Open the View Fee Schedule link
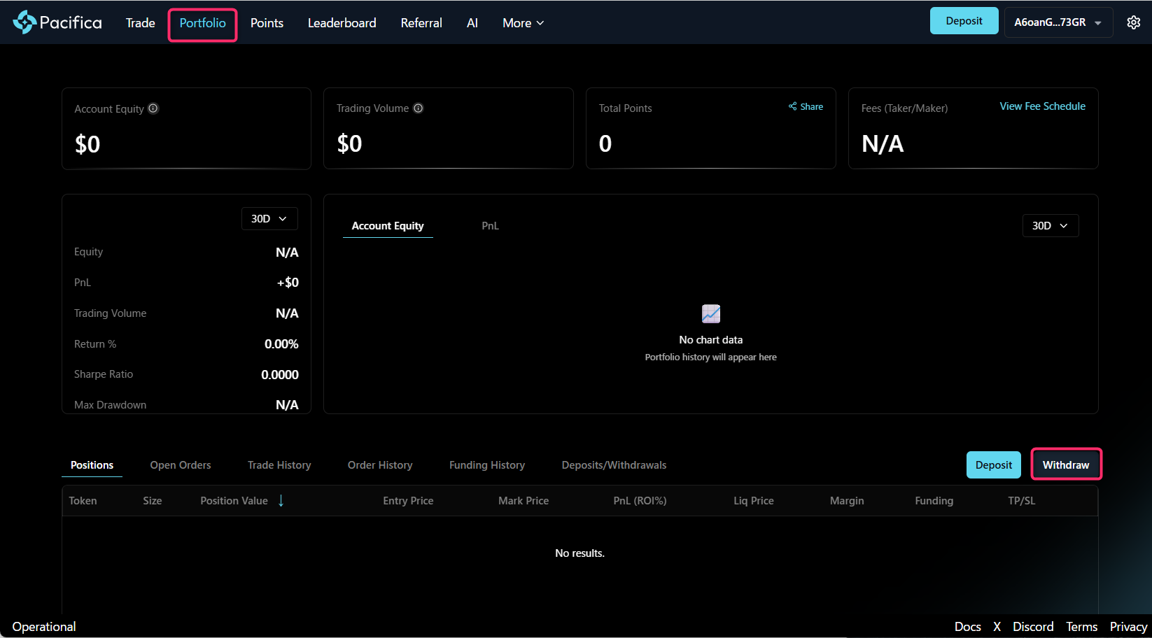The height and width of the screenshot is (638, 1152). click(x=1042, y=106)
